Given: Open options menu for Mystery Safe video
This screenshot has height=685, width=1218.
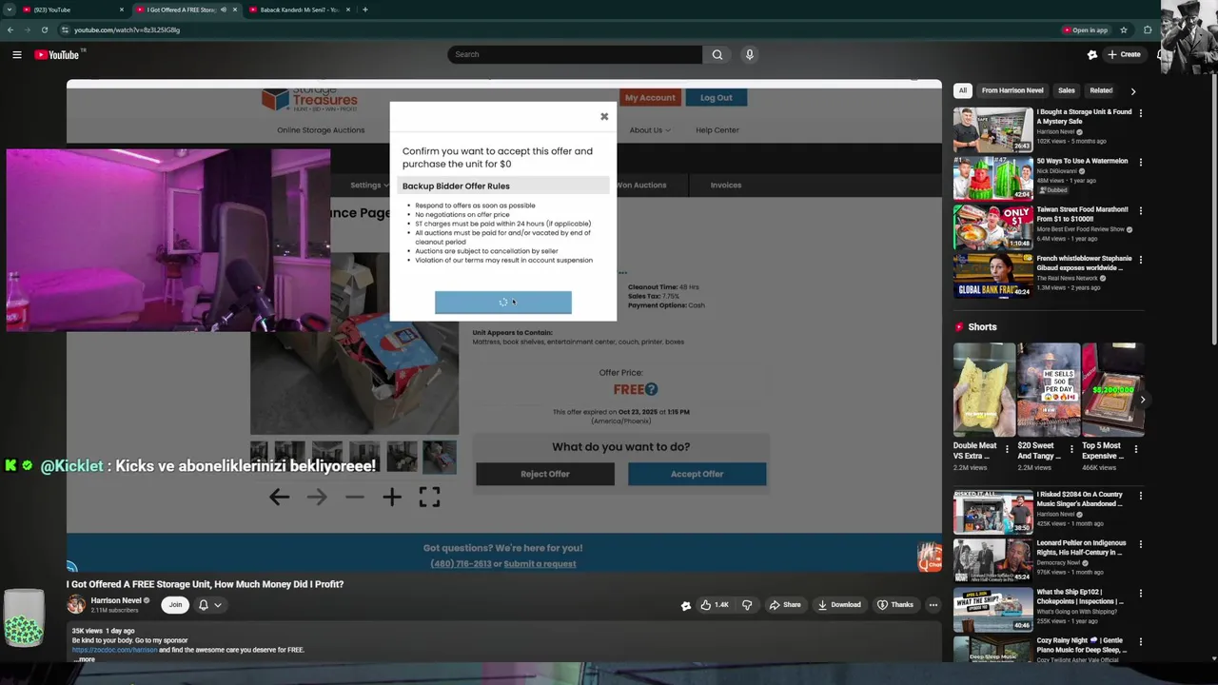Looking at the screenshot, I should tap(1141, 113).
